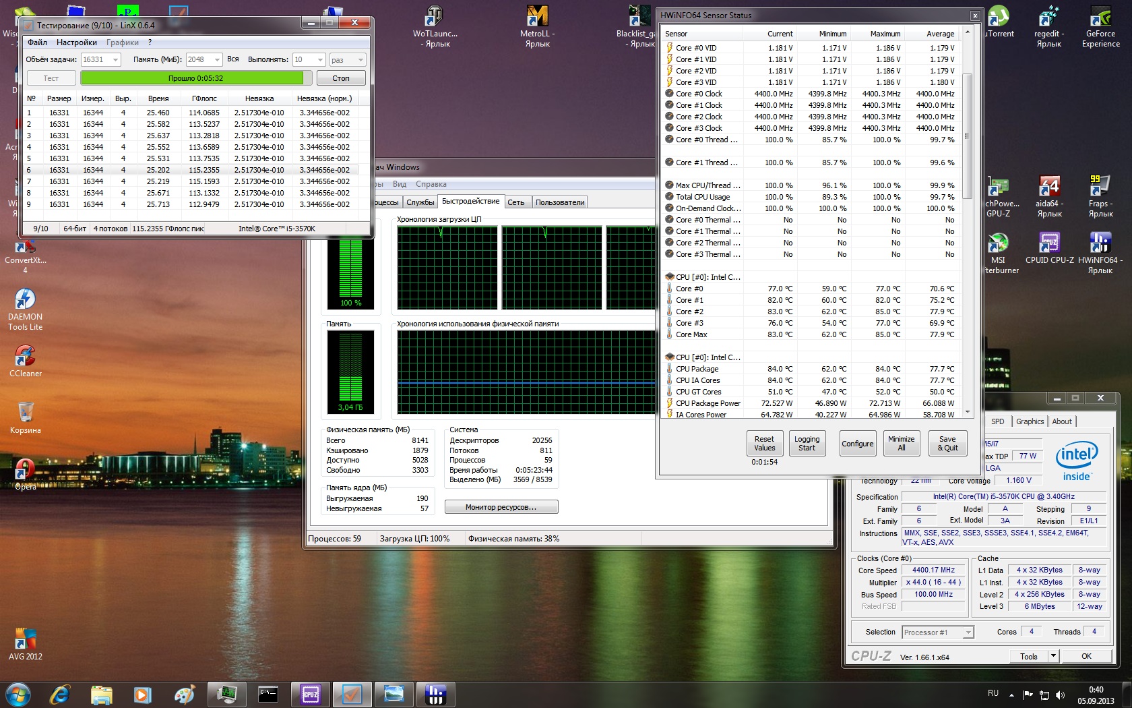
Task: Select the DAEMON Tools Lite desktop icon
Action: pyautogui.click(x=25, y=309)
